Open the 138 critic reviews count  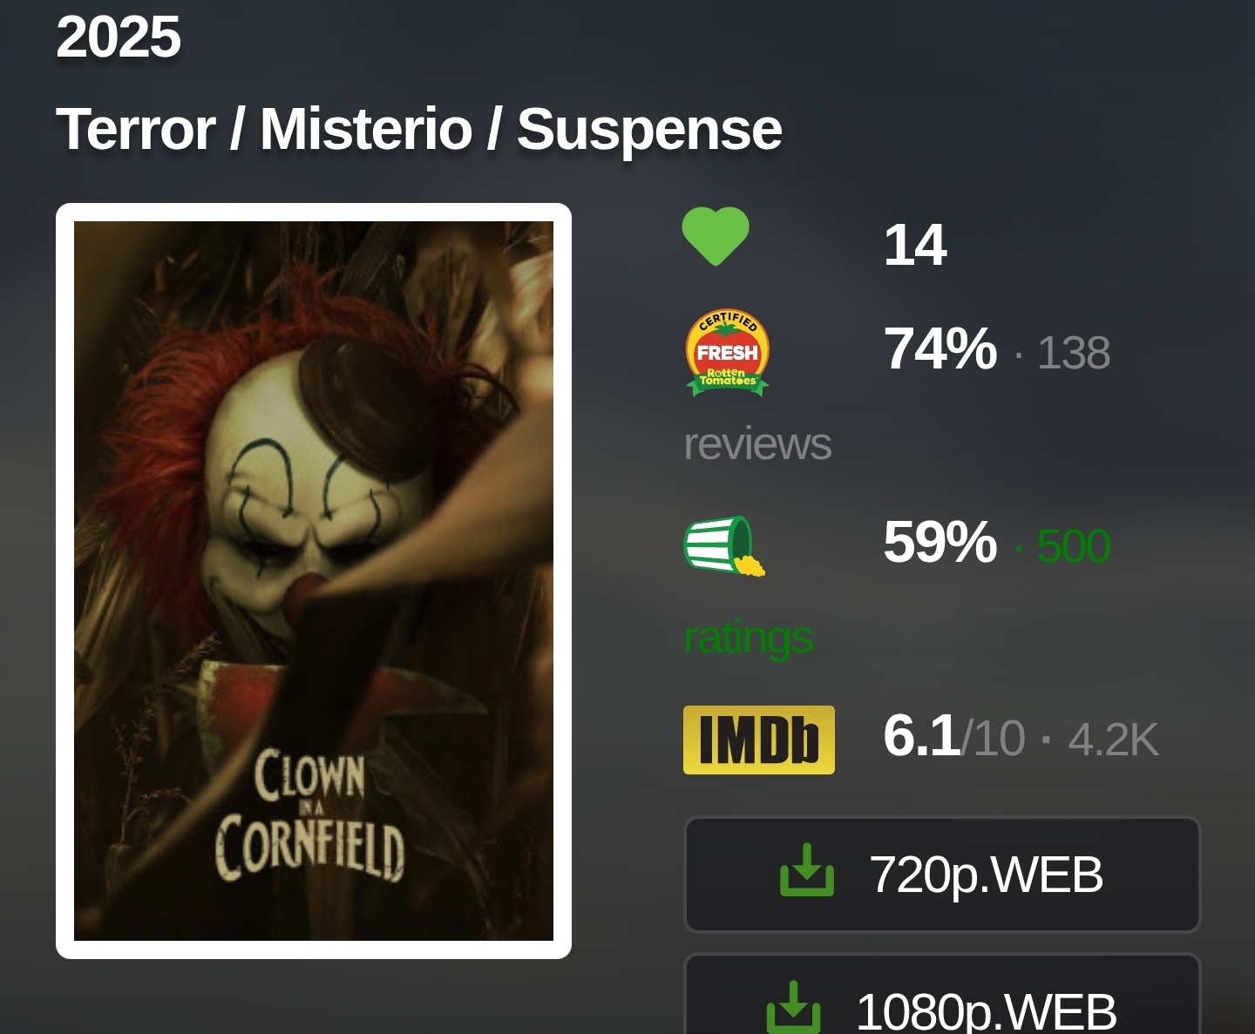pyautogui.click(x=1074, y=354)
